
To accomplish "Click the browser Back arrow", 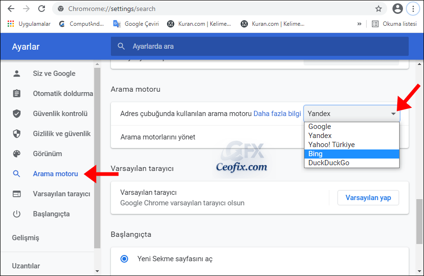I will (11, 9).
